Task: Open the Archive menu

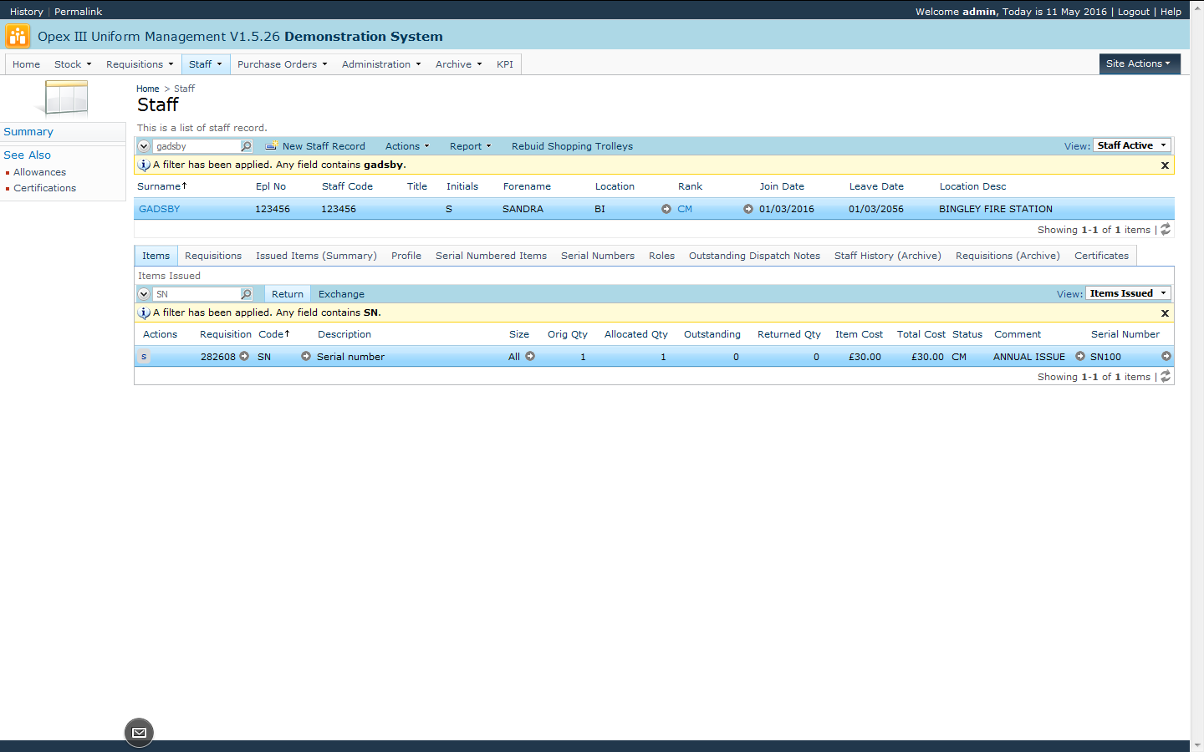Action: tap(458, 64)
